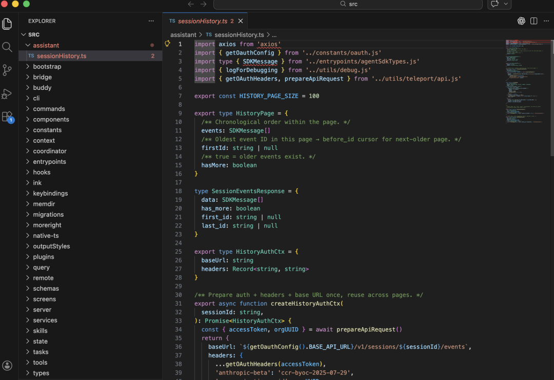Screen dimensions: 554x380
Task: Open the Extensions view with update badge
Action: click(x=7, y=117)
